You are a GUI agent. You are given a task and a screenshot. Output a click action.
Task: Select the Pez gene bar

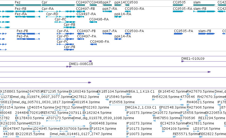[28, 5]
